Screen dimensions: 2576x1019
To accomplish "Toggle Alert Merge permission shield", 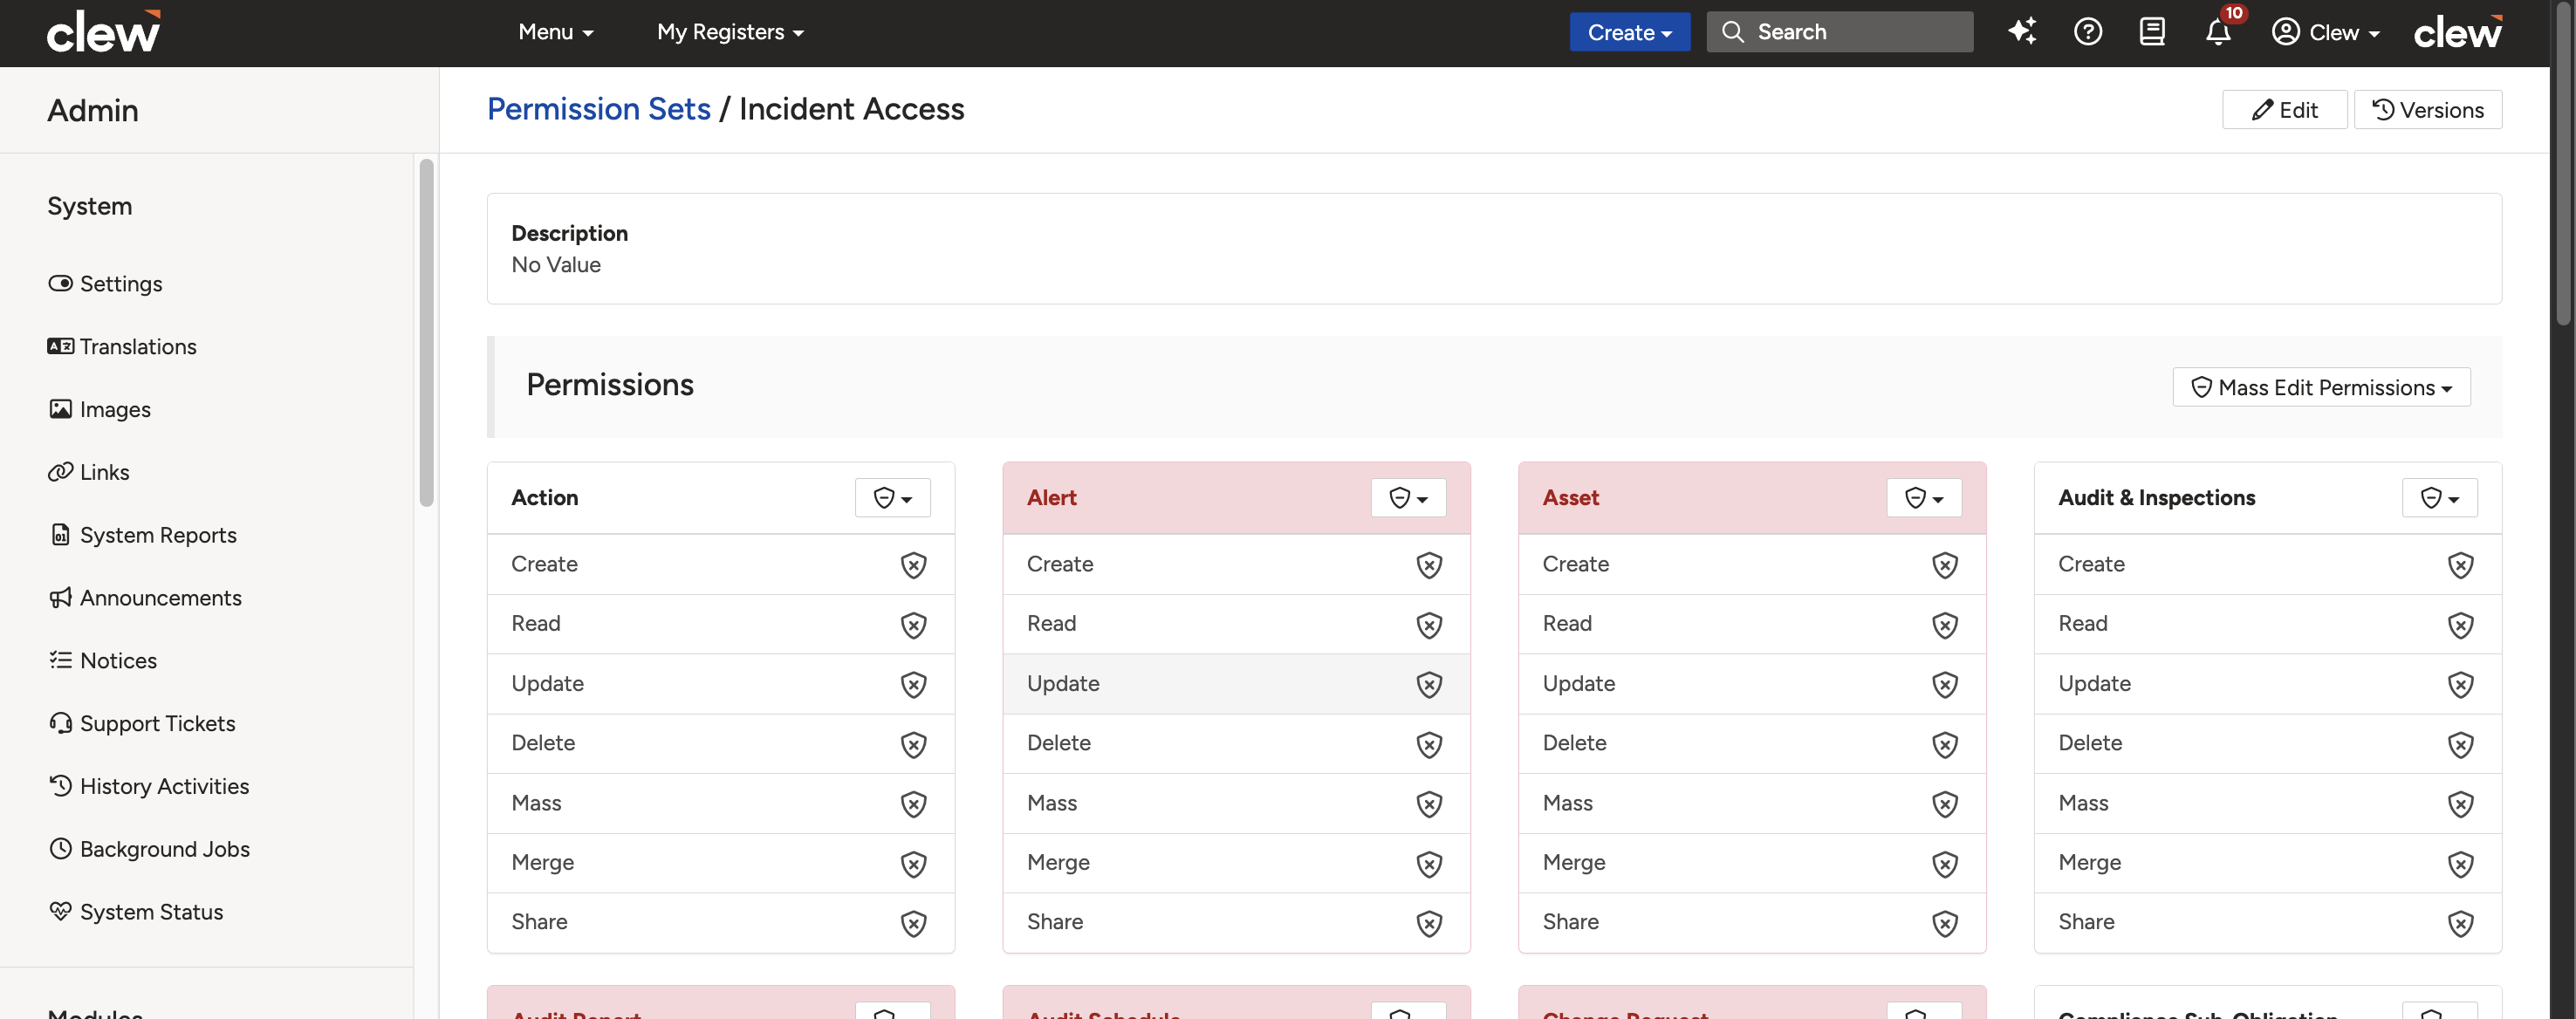I will pyautogui.click(x=1429, y=863).
